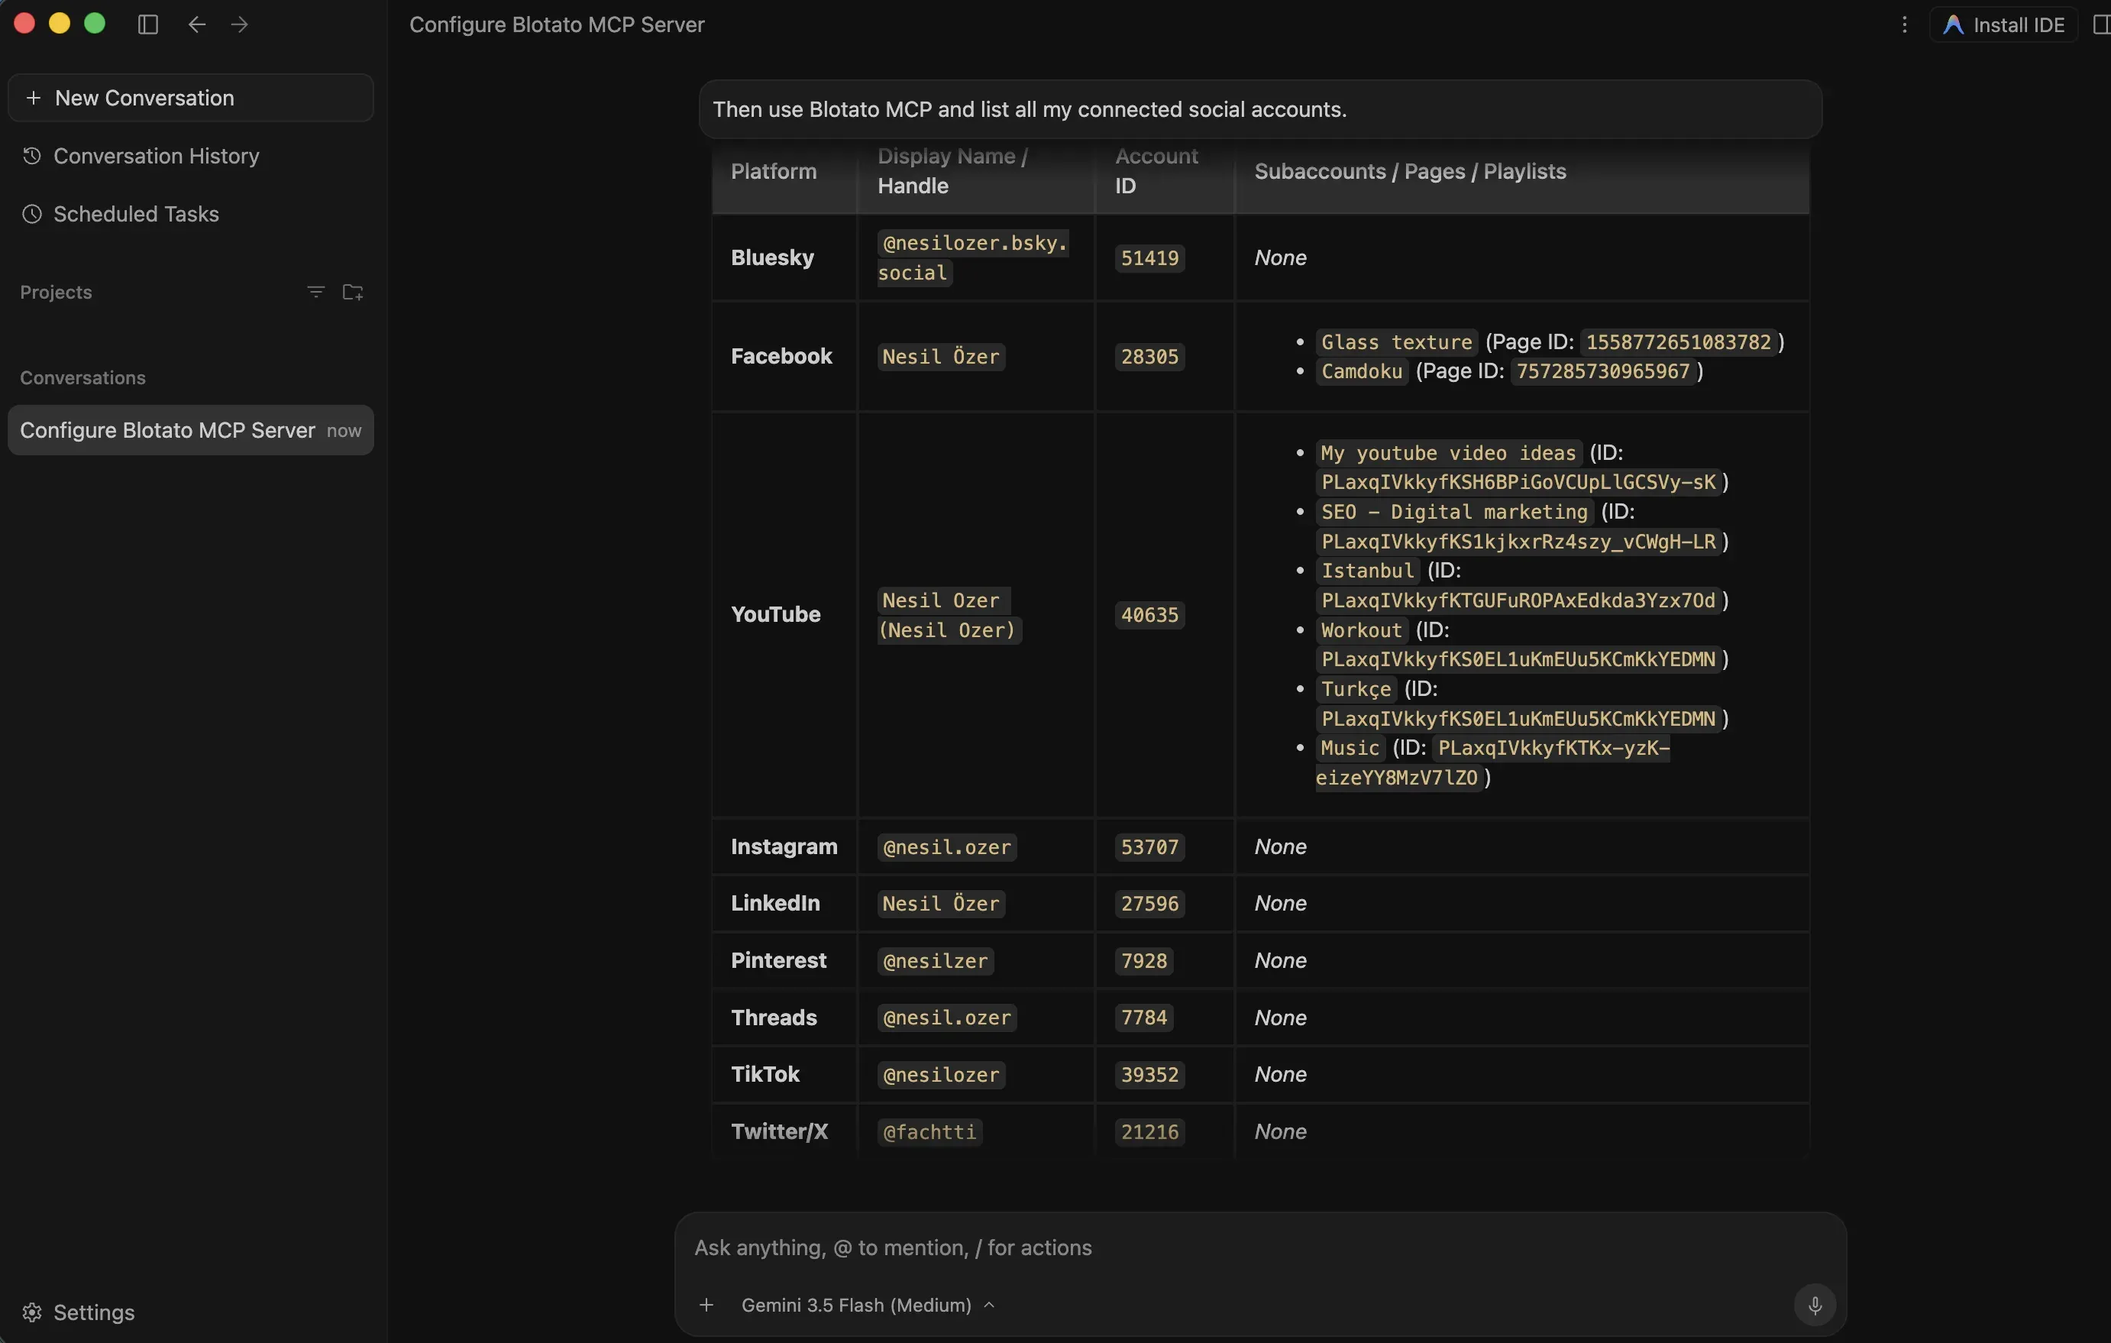Viewport: 2111px width, 1343px height.
Task: Click the @nesilzer Pinterest handle
Action: click(x=936, y=961)
